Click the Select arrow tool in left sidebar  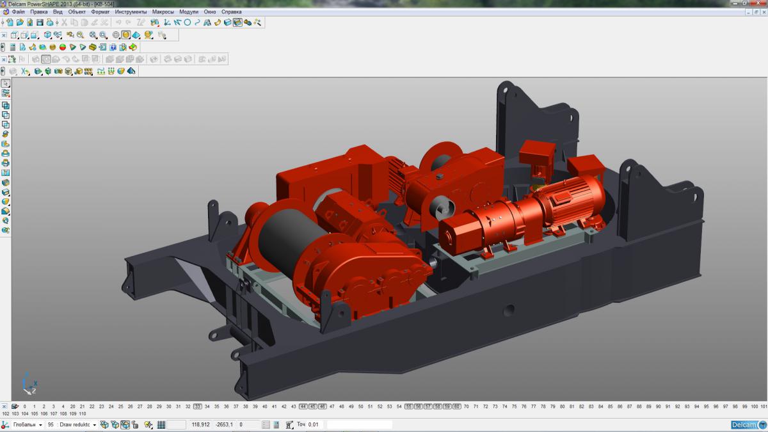tap(6, 83)
